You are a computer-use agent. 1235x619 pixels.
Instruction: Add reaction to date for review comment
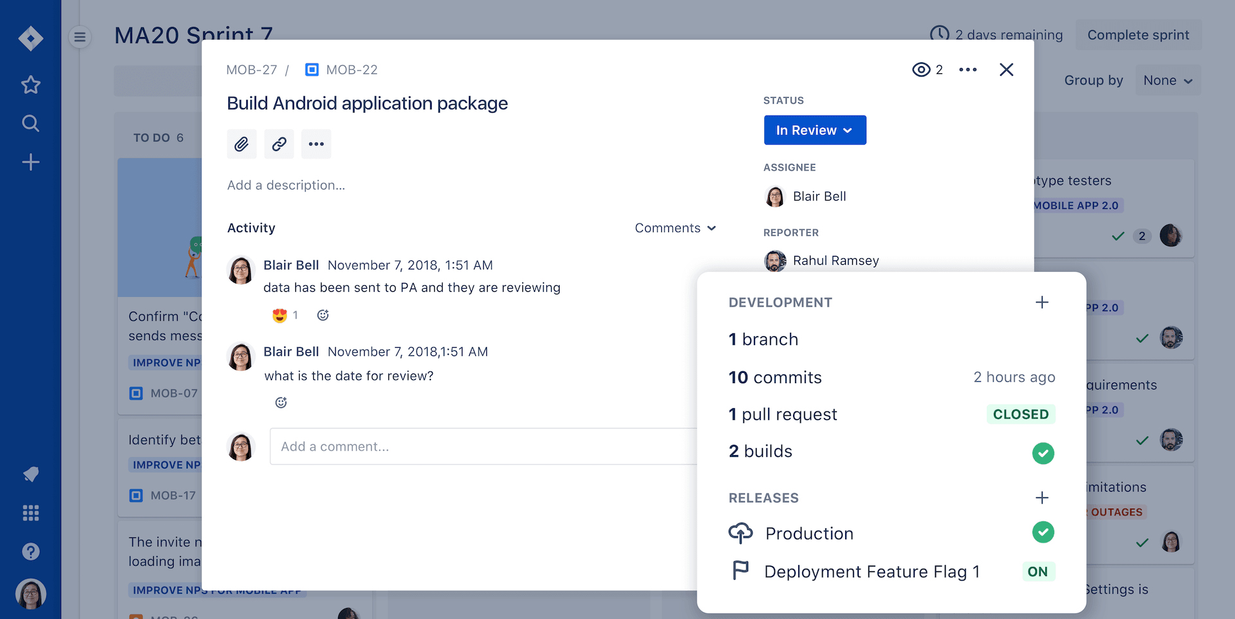click(281, 402)
